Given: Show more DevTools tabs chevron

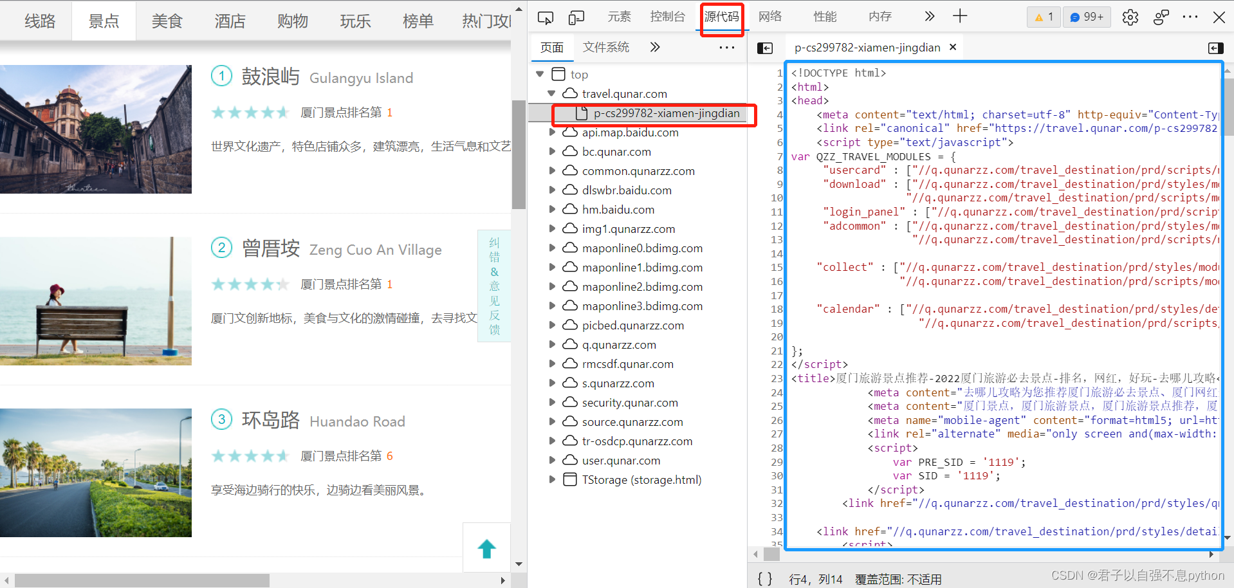Looking at the screenshot, I should (x=929, y=17).
